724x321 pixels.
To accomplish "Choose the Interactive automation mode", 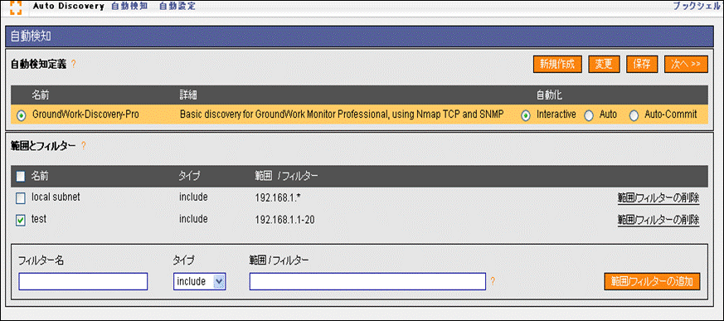I will pos(526,115).
